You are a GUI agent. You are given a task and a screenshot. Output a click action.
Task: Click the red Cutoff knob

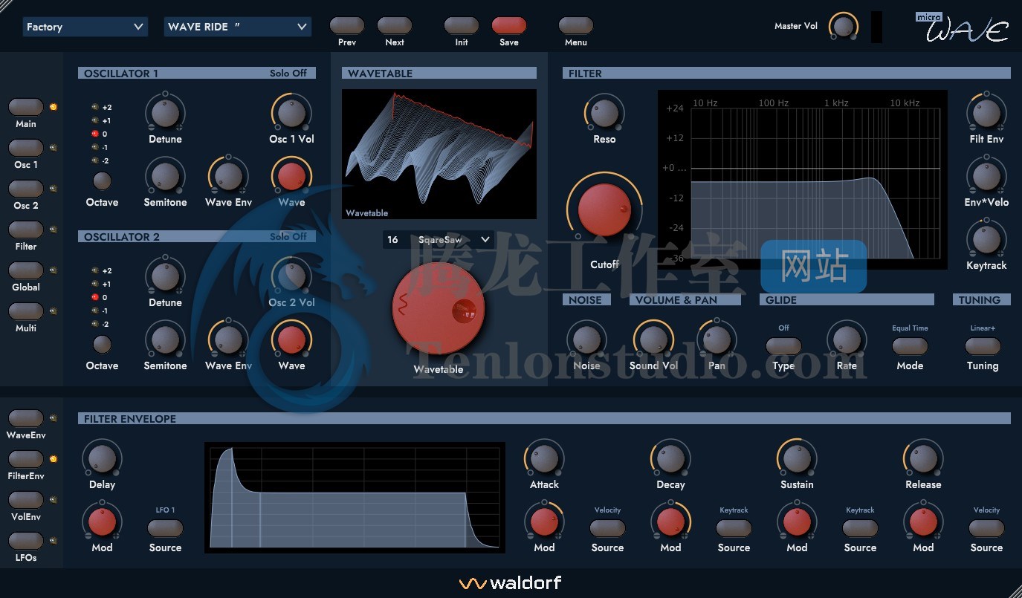coord(604,210)
